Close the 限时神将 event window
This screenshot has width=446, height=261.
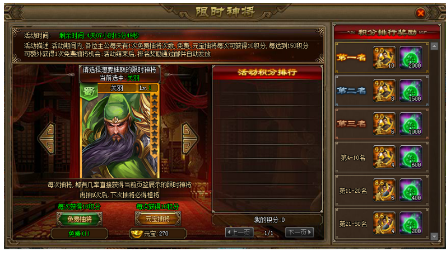point(420,13)
